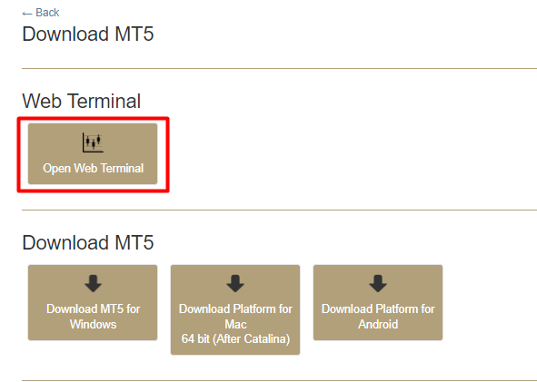Click the Download MT5 for Windows label

(93, 317)
